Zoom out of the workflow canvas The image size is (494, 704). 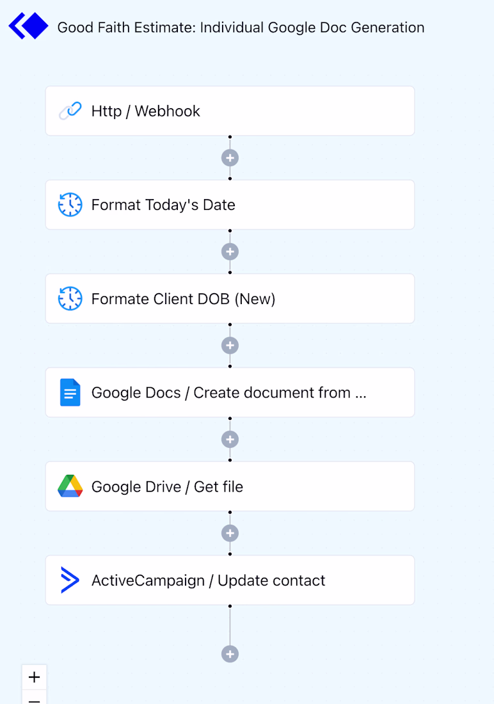pyautogui.click(x=35, y=699)
